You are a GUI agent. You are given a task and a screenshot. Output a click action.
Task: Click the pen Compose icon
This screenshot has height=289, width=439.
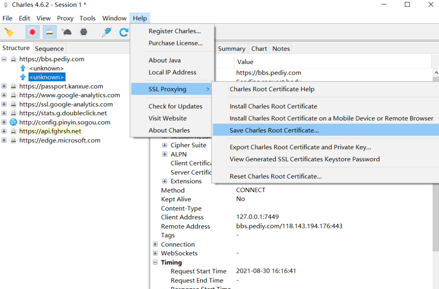click(x=106, y=32)
